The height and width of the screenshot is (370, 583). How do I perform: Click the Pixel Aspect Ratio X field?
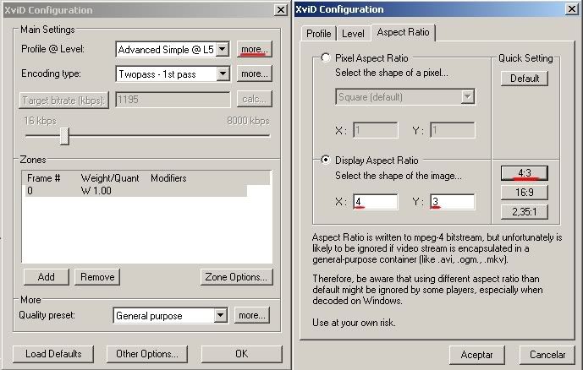[x=375, y=130]
